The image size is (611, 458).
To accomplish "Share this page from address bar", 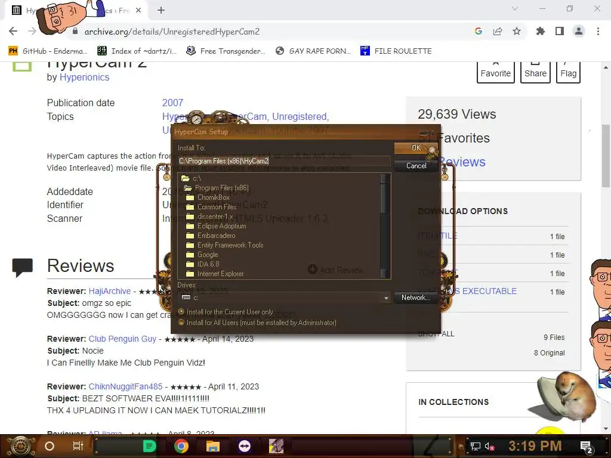I will 498,32.
